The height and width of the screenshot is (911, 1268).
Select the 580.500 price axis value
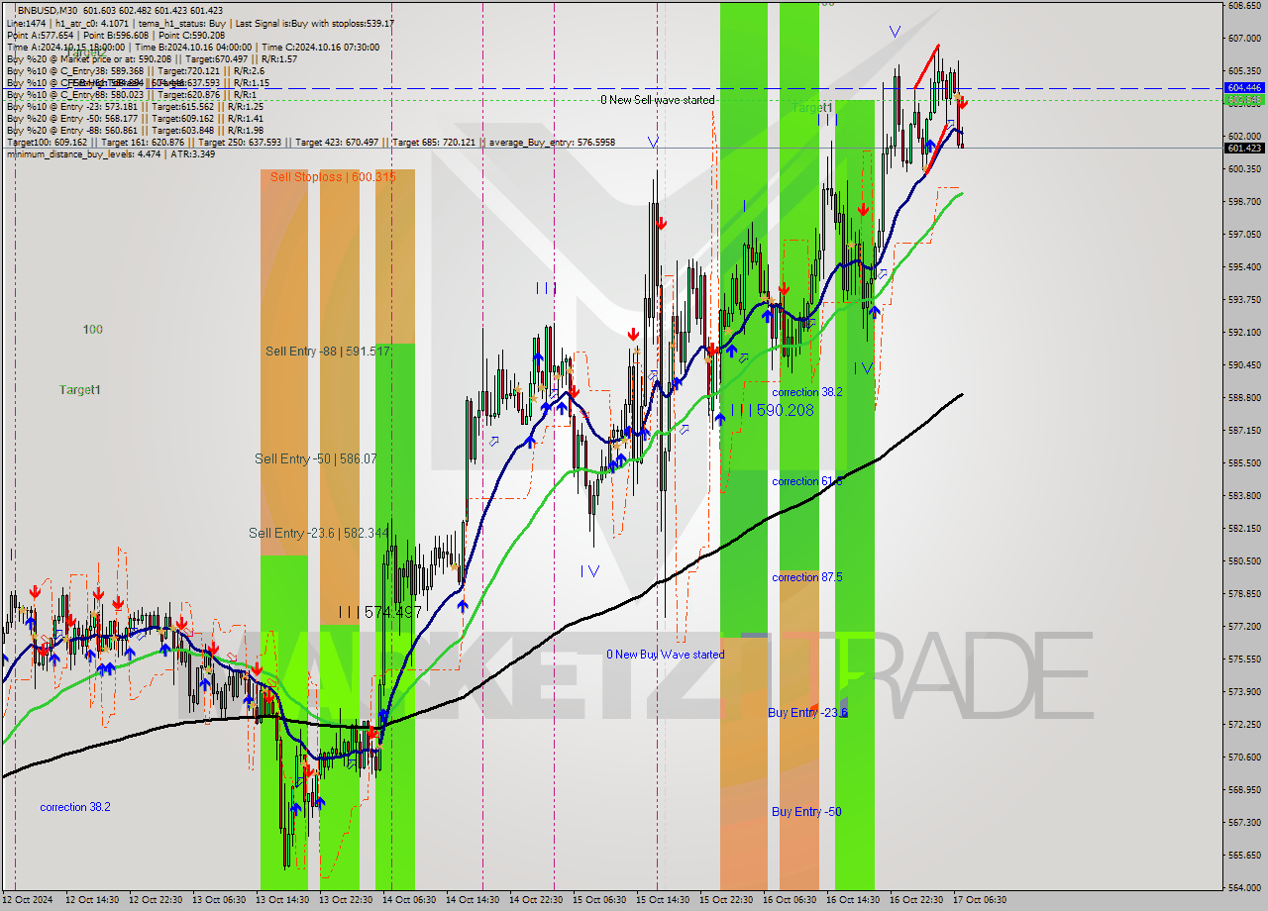1244,561
